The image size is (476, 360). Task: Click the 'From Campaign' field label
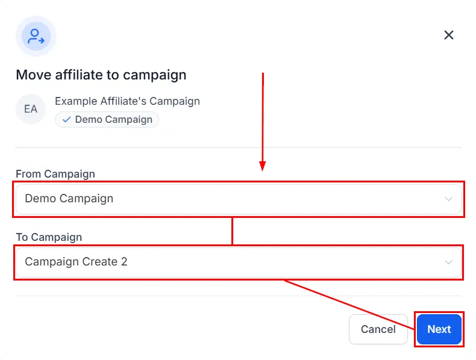click(x=55, y=174)
